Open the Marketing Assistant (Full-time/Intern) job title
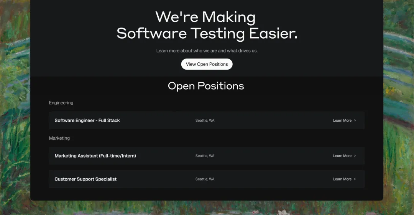This screenshot has width=414, height=215. point(95,156)
